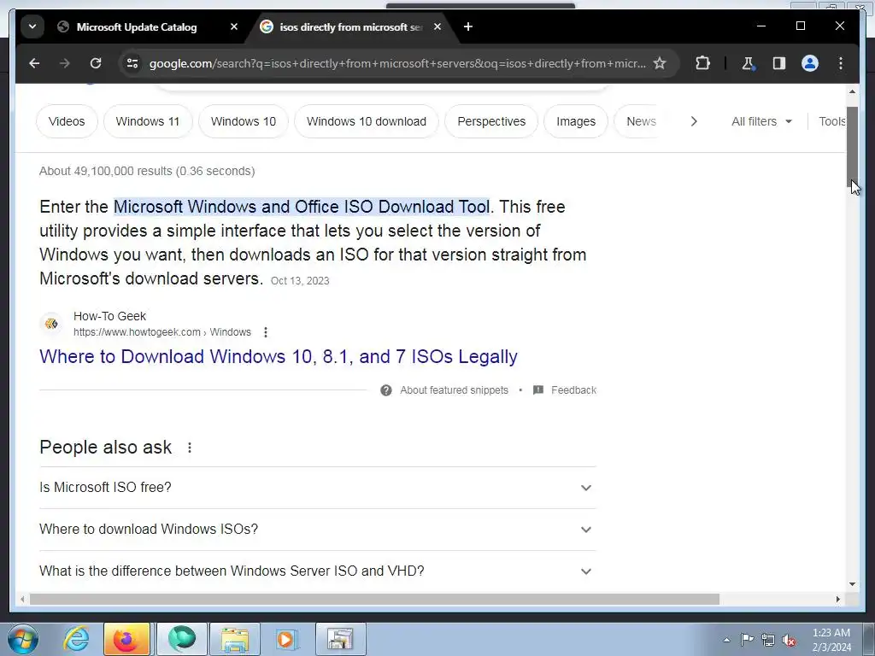Open search Tools
The width and height of the screenshot is (875, 656).
point(832,121)
